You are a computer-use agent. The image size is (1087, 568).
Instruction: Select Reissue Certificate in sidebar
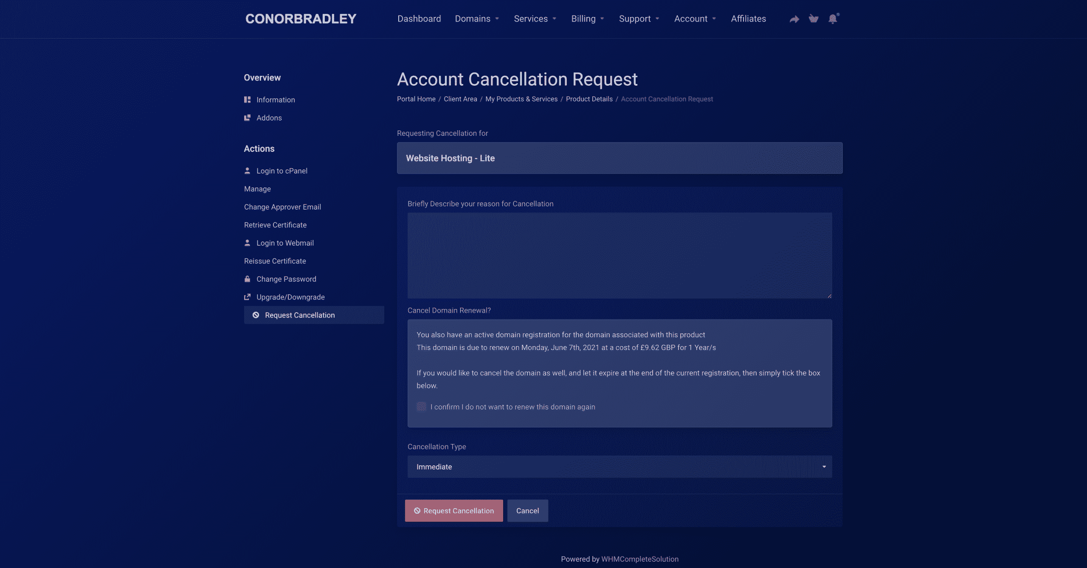[x=275, y=261]
